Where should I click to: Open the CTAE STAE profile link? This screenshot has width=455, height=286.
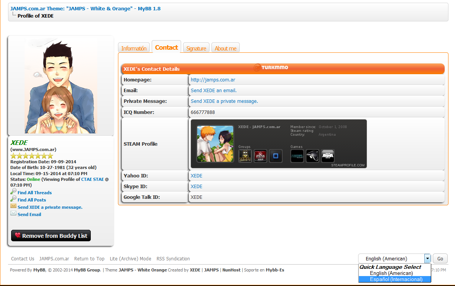pos(93,179)
